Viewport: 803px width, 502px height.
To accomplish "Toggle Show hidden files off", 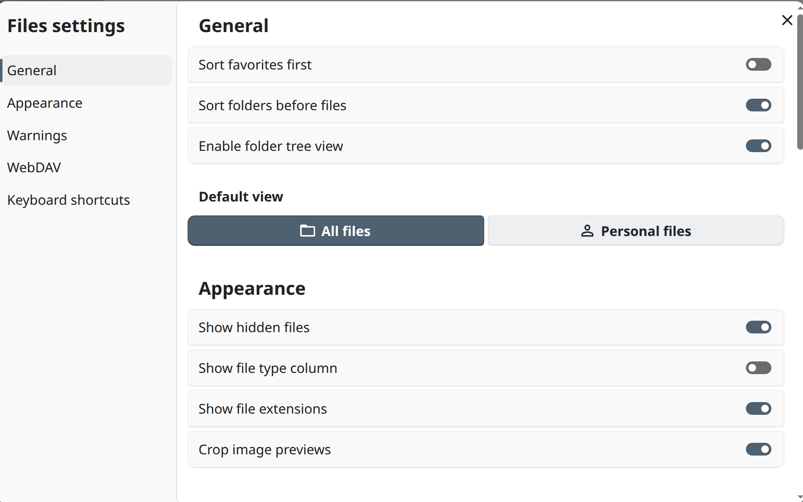I will tap(758, 327).
